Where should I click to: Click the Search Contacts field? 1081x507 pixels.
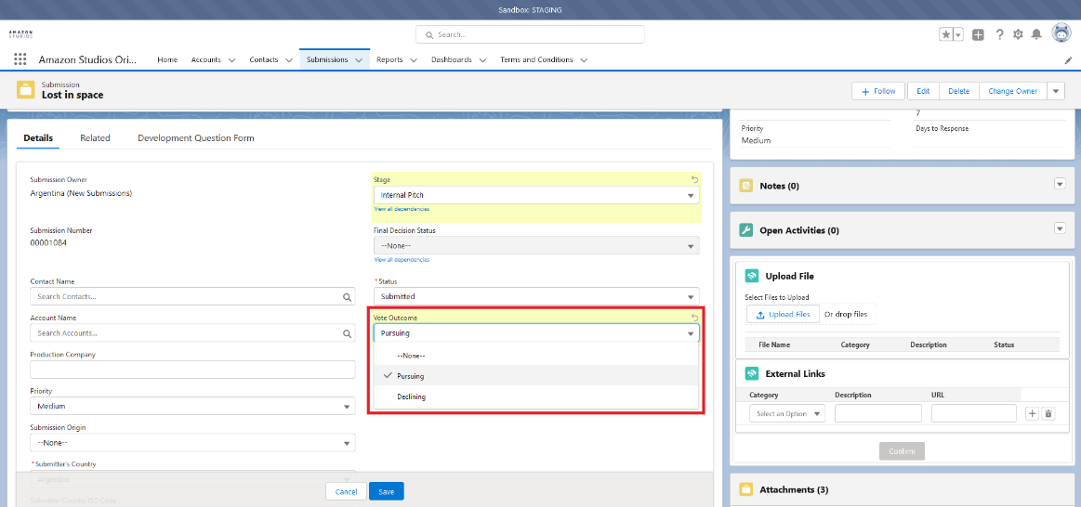pos(193,296)
